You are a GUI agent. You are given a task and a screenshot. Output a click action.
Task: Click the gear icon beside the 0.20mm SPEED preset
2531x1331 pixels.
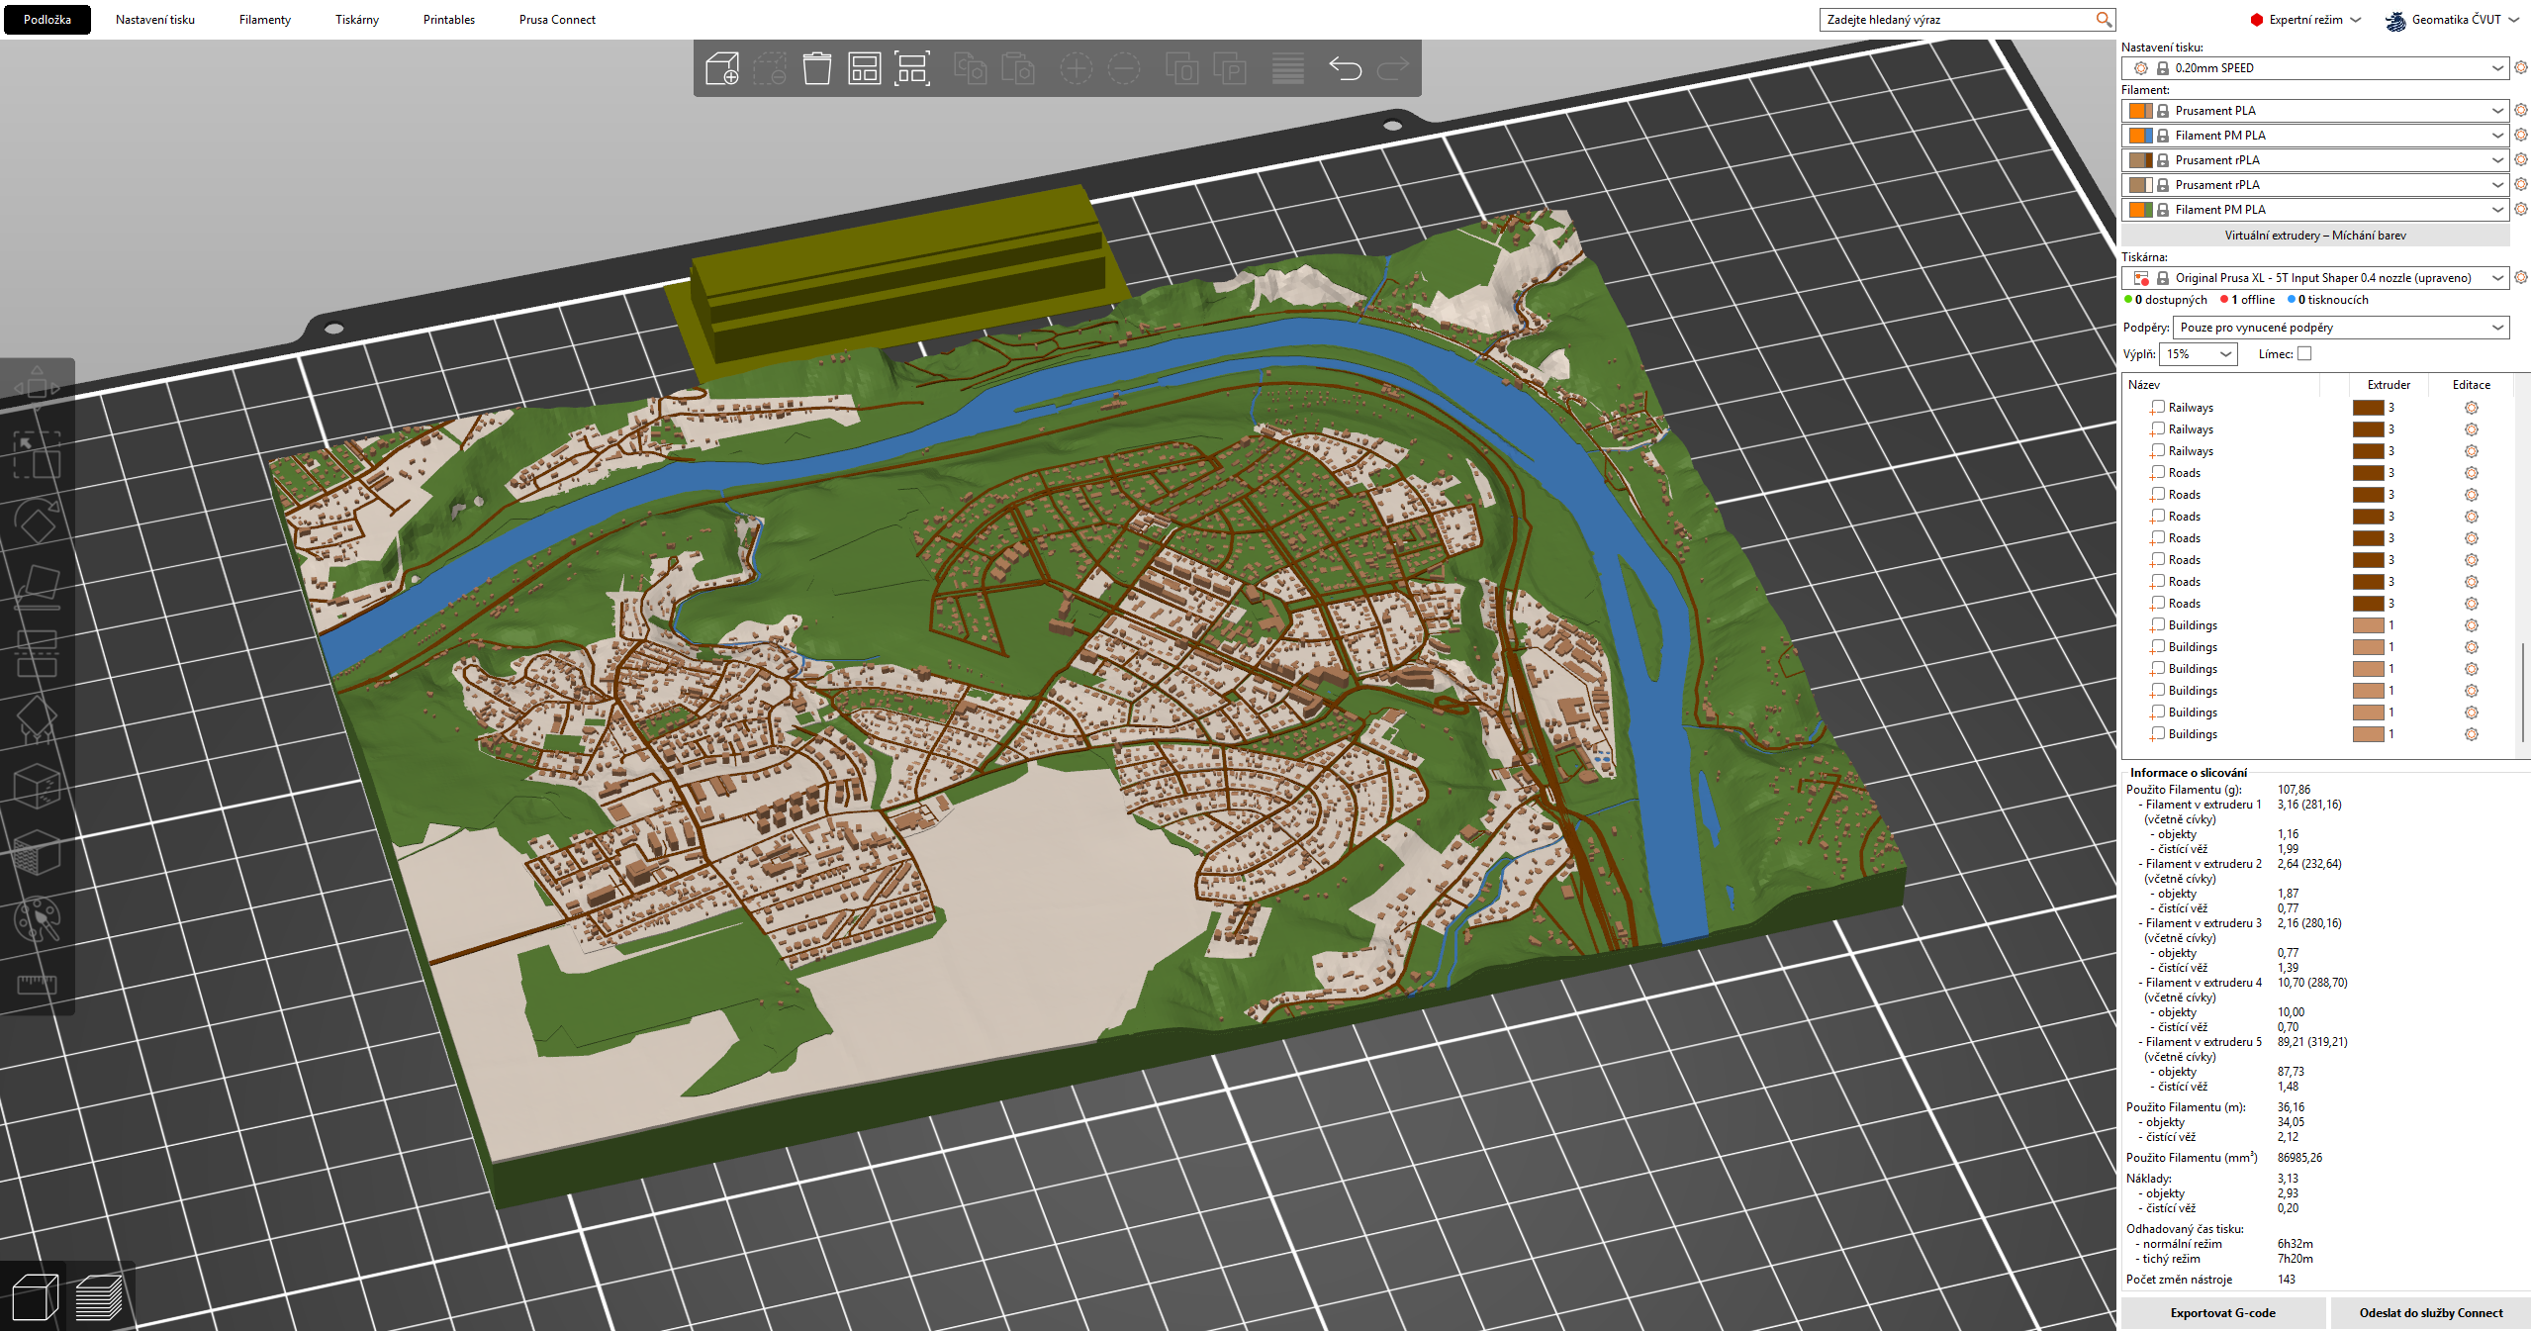point(2520,68)
